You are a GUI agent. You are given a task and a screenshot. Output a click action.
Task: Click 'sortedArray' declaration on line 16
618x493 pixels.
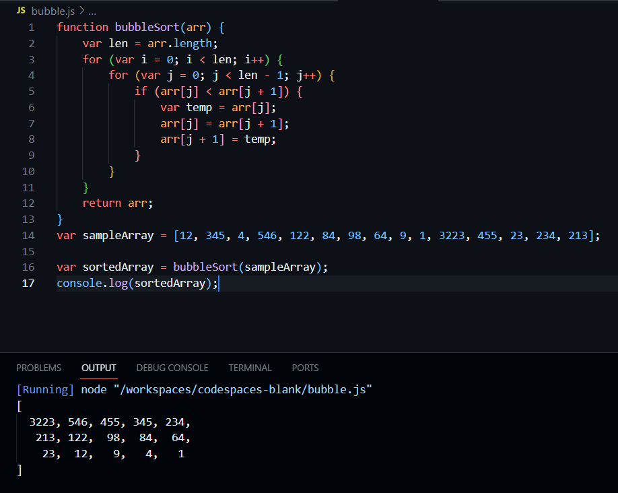point(118,267)
